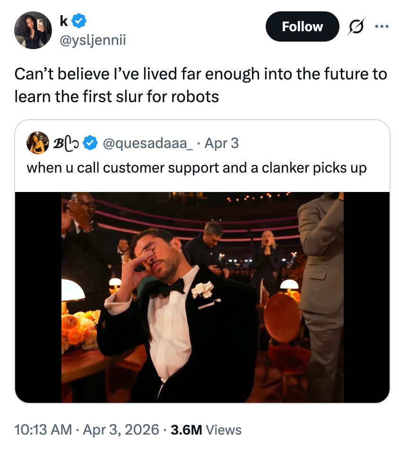Open the tuxedo man media thumbnail
This screenshot has width=399, height=453.
[x=202, y=297]
